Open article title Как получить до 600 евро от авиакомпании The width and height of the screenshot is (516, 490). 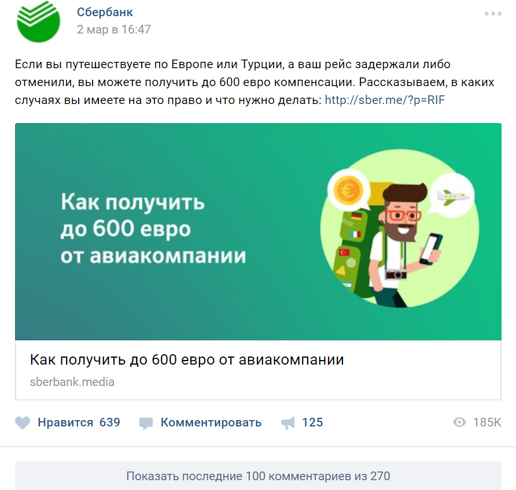(187, 360)
